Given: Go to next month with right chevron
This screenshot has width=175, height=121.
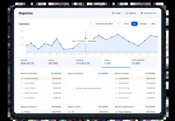Looking at the screenshot, I should [118, 24].
